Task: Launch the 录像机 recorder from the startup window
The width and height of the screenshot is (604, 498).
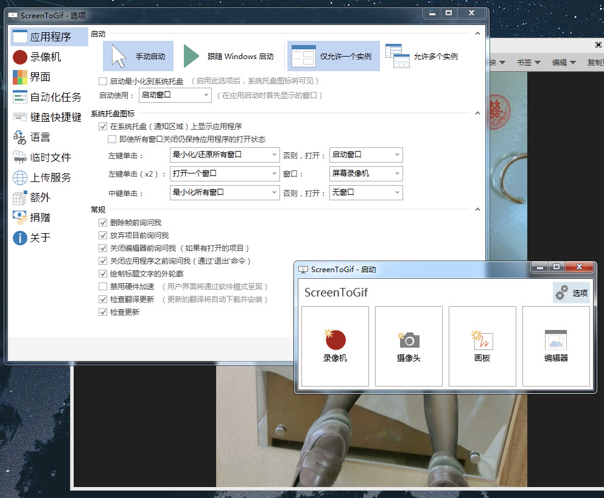Action: tap(334, 346)
